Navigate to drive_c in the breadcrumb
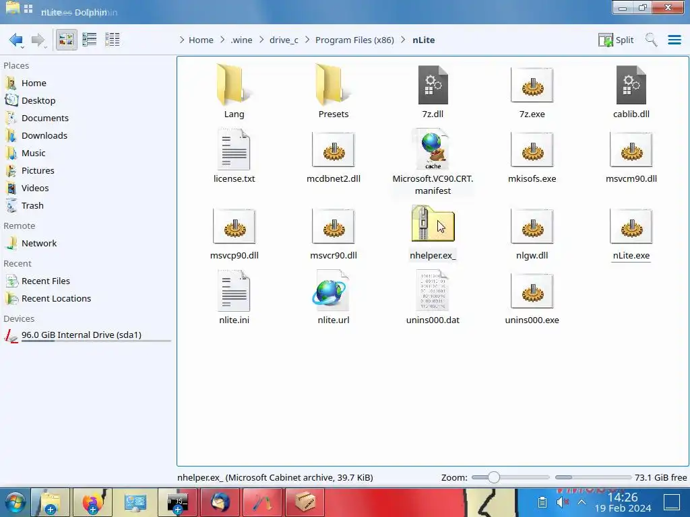This screenshot has height=517, width=690. coord(284,40)
